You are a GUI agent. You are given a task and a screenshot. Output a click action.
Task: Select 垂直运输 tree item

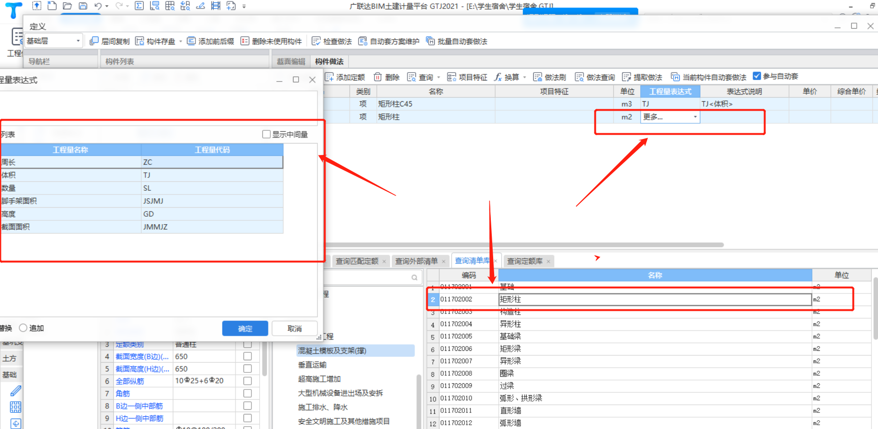(312, 364)
